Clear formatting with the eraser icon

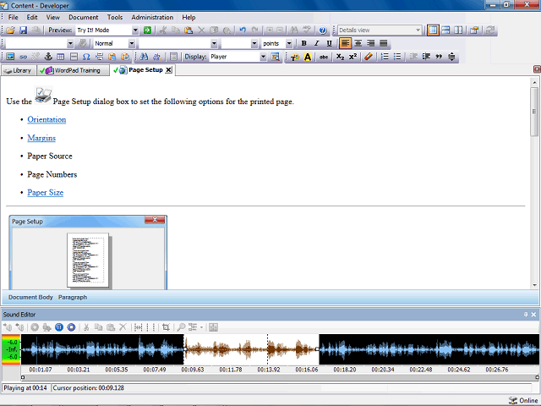369,57
